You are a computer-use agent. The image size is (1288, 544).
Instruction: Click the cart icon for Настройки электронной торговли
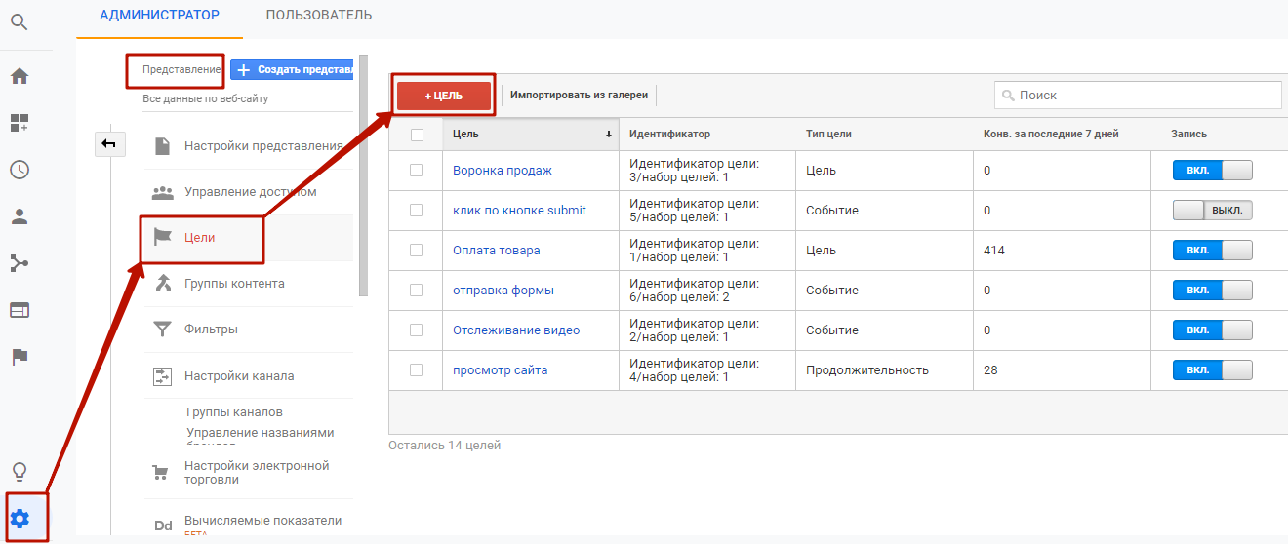[x=163, y=474]
